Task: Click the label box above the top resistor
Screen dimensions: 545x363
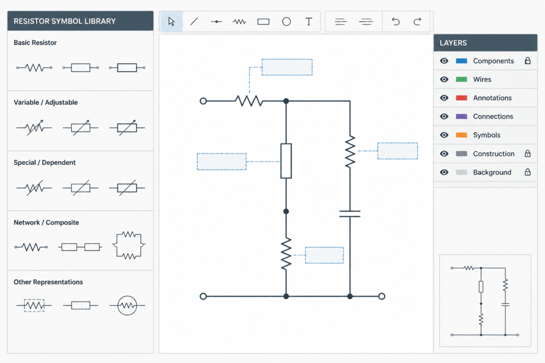Action: coord(287,67)
